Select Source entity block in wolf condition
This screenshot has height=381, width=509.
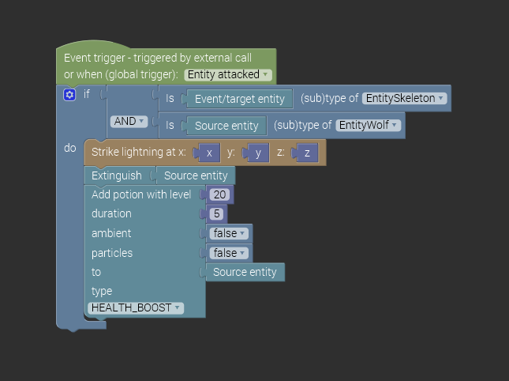(x=226, y=126)
